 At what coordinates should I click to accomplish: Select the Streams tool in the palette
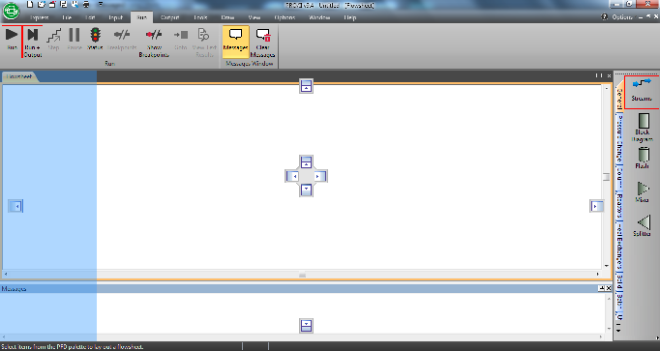(x=642, y=91)
